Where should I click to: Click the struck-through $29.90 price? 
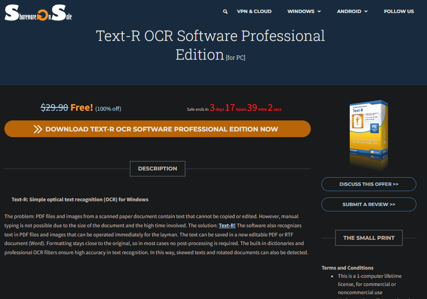click(54, 108)
